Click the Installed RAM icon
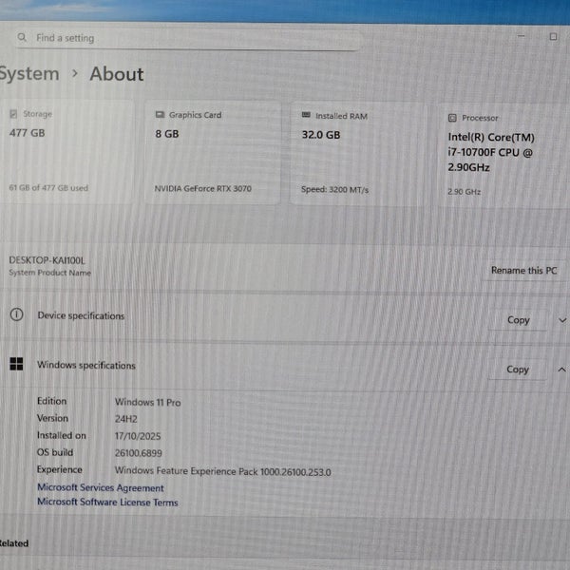 pos(306,115)
